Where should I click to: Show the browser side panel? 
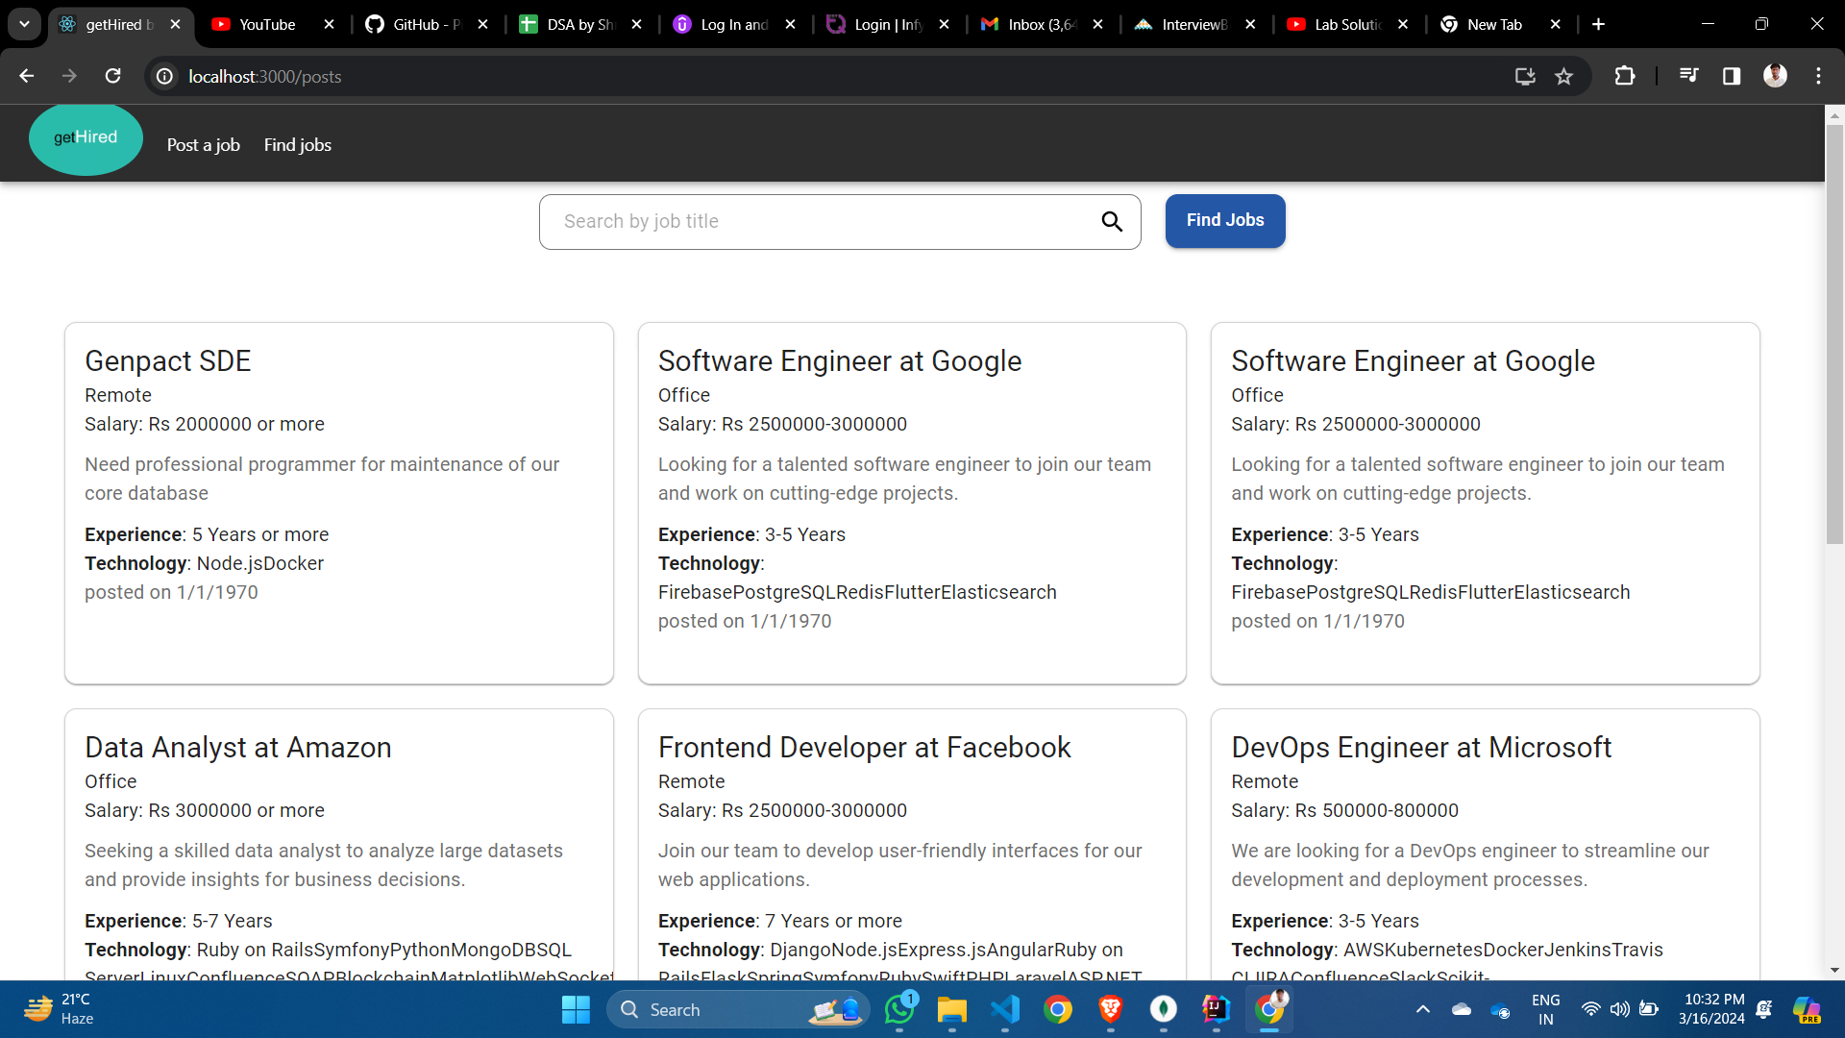coord(1732,76)
